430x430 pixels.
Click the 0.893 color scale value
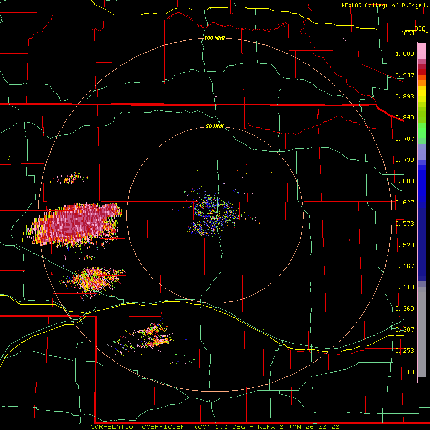[405, 96]
